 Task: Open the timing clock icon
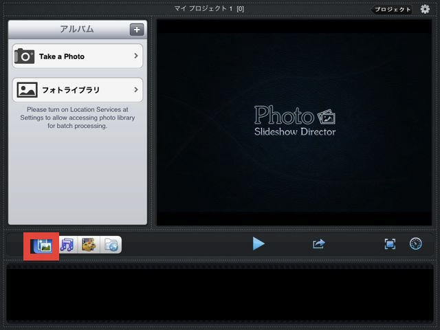[415, 243]
